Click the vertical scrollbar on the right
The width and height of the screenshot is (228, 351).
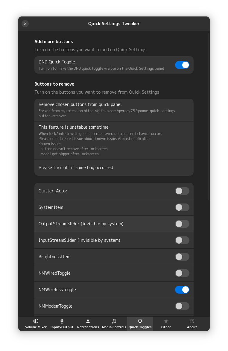point(209,117)
